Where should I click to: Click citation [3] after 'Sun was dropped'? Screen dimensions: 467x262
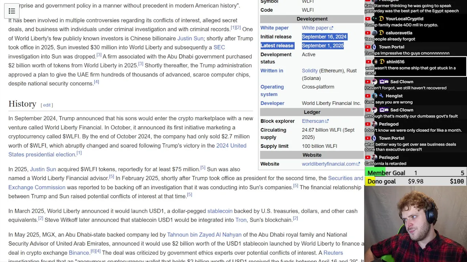pos(99,55)
